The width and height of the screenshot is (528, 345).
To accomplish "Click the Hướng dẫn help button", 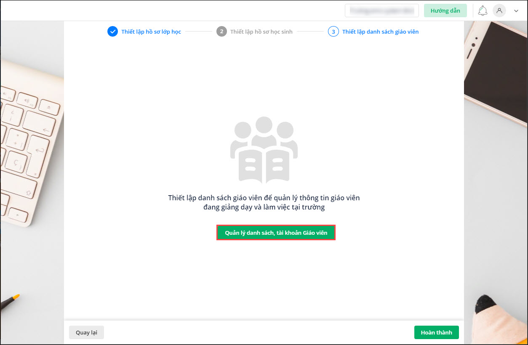I will point(445,11).
